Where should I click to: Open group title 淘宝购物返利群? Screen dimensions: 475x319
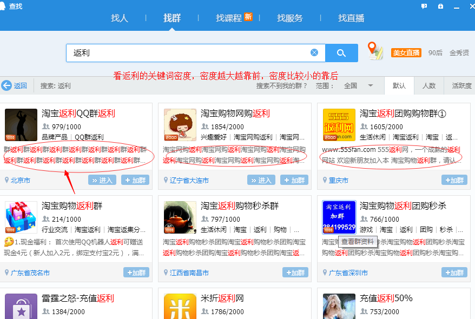point(72,206)
